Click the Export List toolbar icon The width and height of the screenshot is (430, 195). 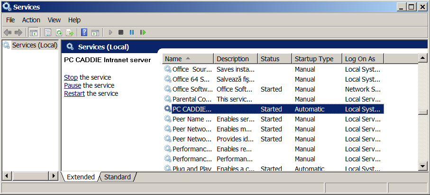(x=70, y=32)
